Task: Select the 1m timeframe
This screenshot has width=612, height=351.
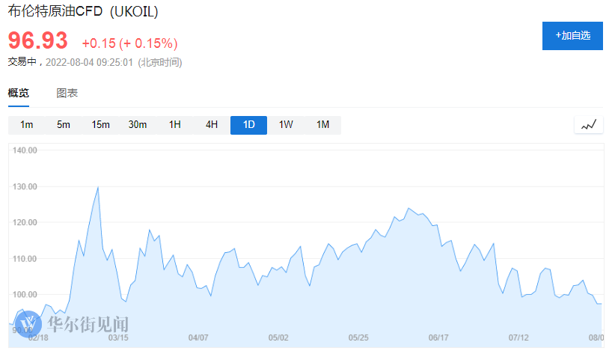Action: tap(26, 125)
